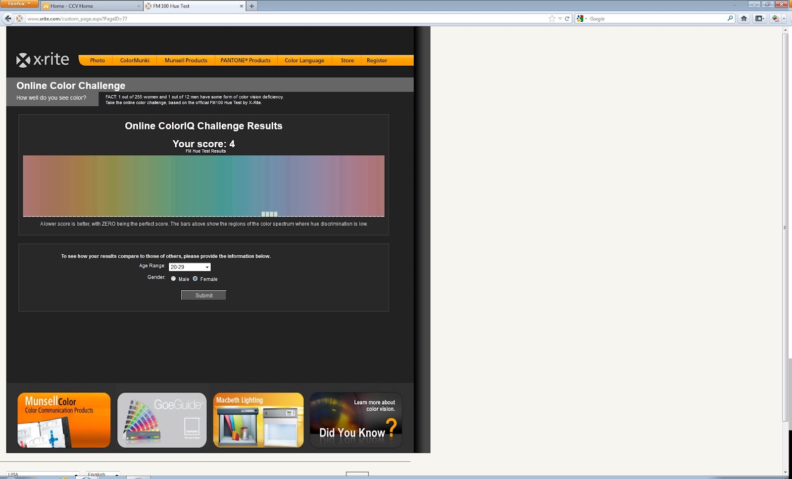
Task: Open the GoeGuide banner
Action: click(x=162, y=420)
